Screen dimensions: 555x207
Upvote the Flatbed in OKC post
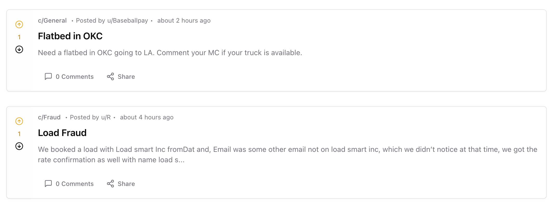coord(19,24)
